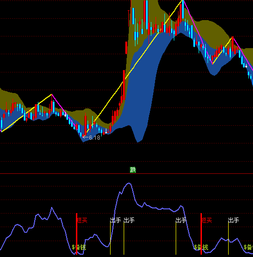Click the cut-off $备 label at the chart edge
The image size is (253, 257).
(248, 247)
